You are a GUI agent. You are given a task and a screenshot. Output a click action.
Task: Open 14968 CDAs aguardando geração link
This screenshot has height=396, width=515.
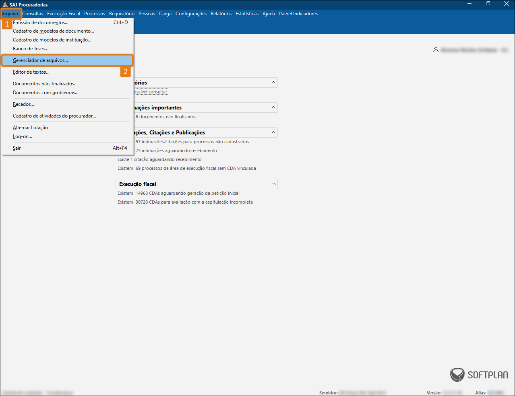(x=187, y=193)
